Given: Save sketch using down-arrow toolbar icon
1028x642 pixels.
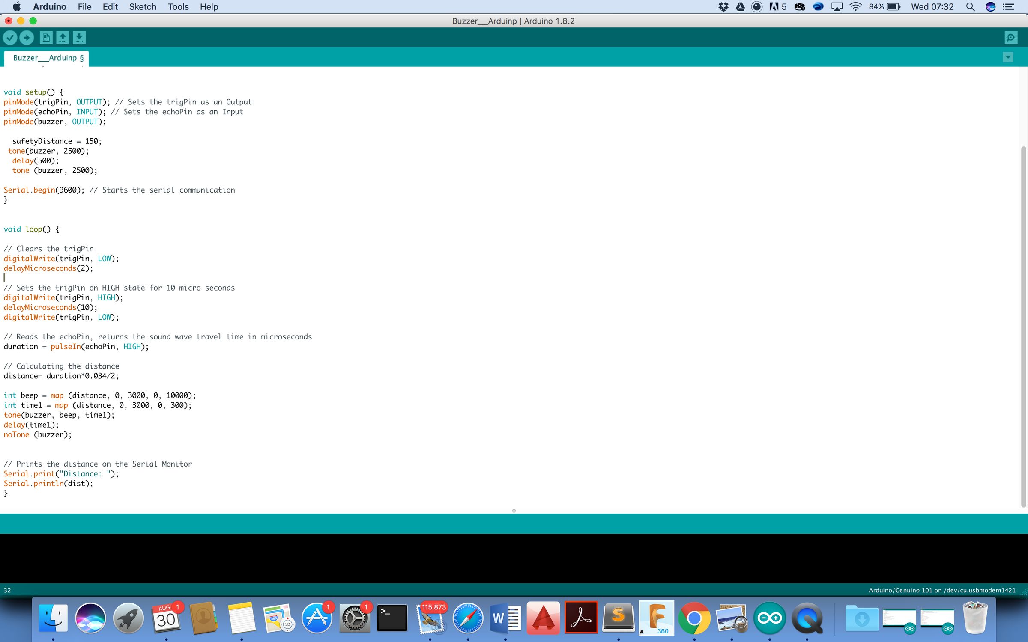Looking at the screenshot, I should [x=79, y=38].
